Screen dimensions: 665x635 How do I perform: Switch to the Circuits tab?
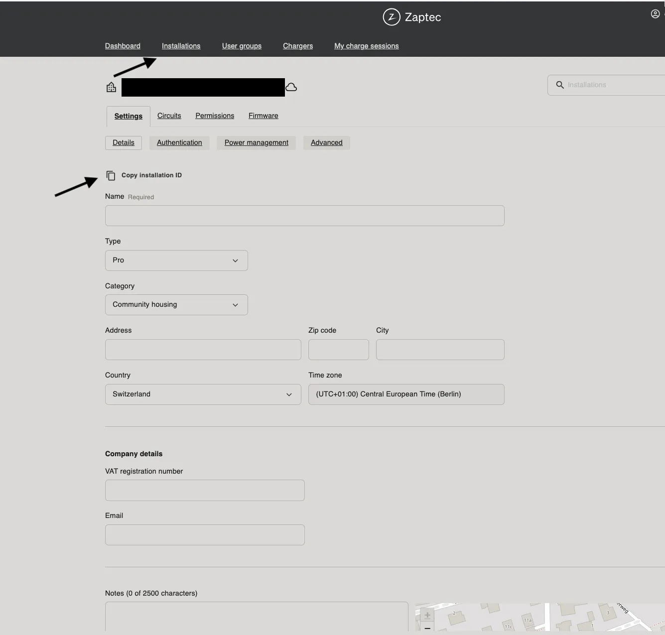pos(169,116)
